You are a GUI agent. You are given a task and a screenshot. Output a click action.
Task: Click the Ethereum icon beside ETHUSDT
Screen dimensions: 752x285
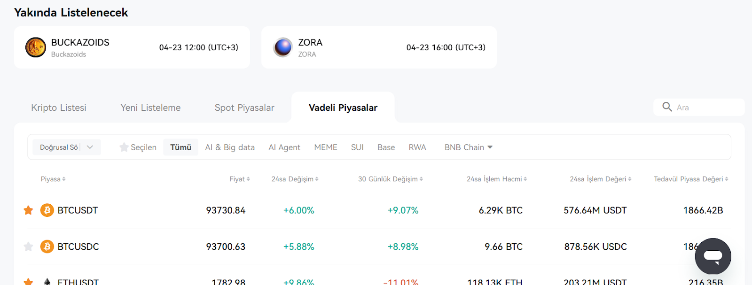pos(47,282)
